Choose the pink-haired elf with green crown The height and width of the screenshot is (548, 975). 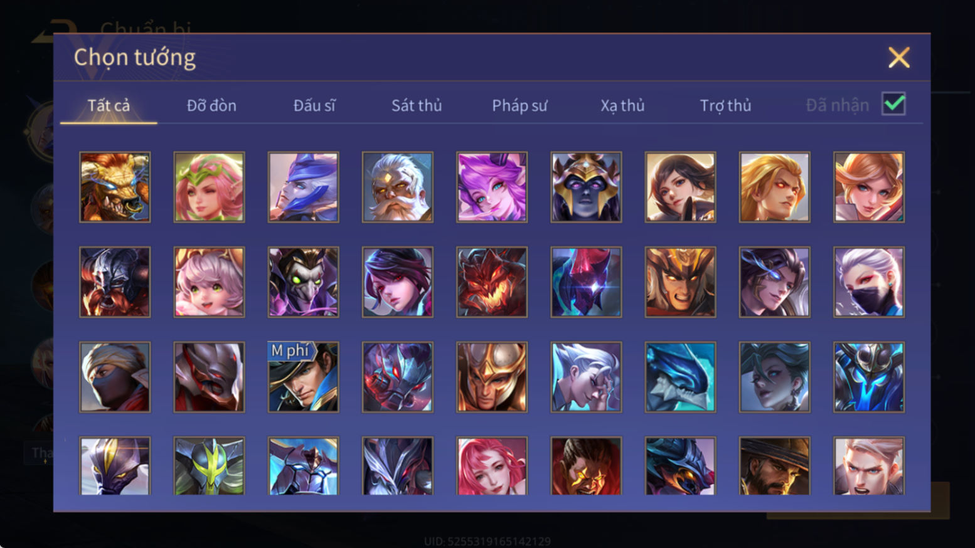(x=209, y=187)
